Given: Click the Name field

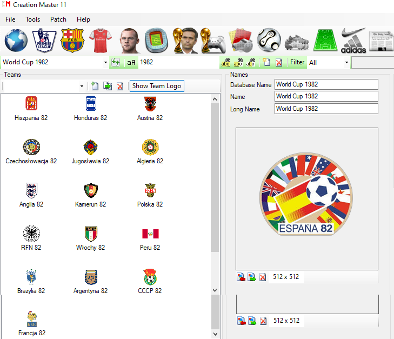Looking at the screenshot, I should coord(326,96).
